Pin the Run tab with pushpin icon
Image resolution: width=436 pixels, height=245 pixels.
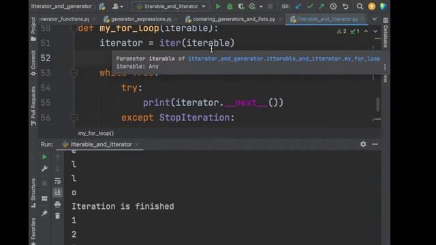click(44, 213)
